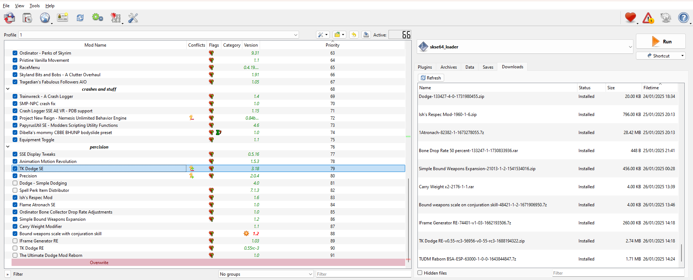This screenshot has height=280, width=693.
Task: Sort mods by Mod Name header
Action: click(x=95, y=45)
